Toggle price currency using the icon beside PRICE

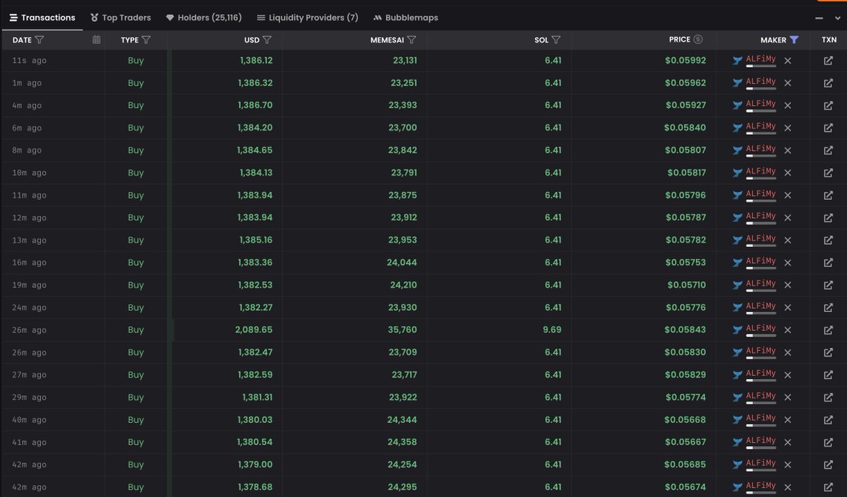(x=698, y=40)
